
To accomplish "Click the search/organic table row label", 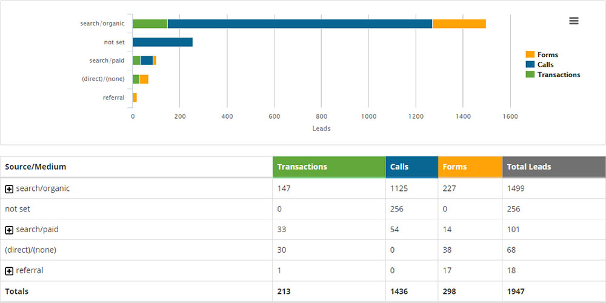I will (x=43, y=188).
